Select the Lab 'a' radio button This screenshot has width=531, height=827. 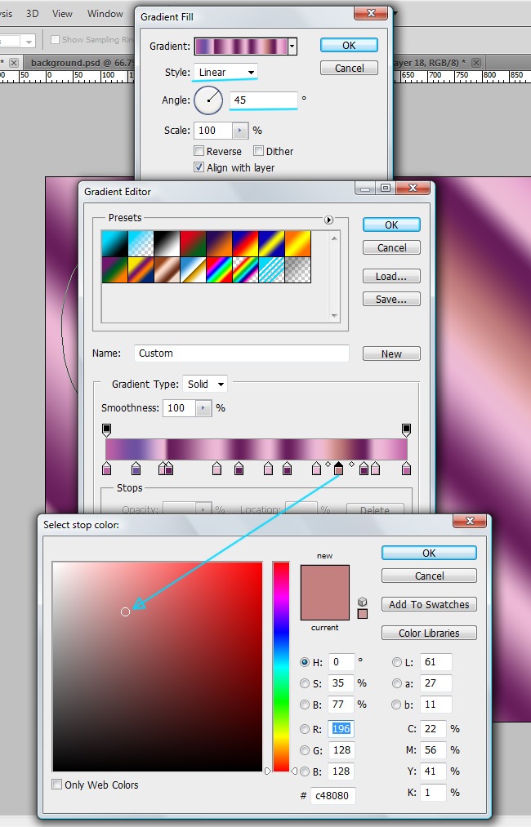pyautogui.click(x=396, y=683)
